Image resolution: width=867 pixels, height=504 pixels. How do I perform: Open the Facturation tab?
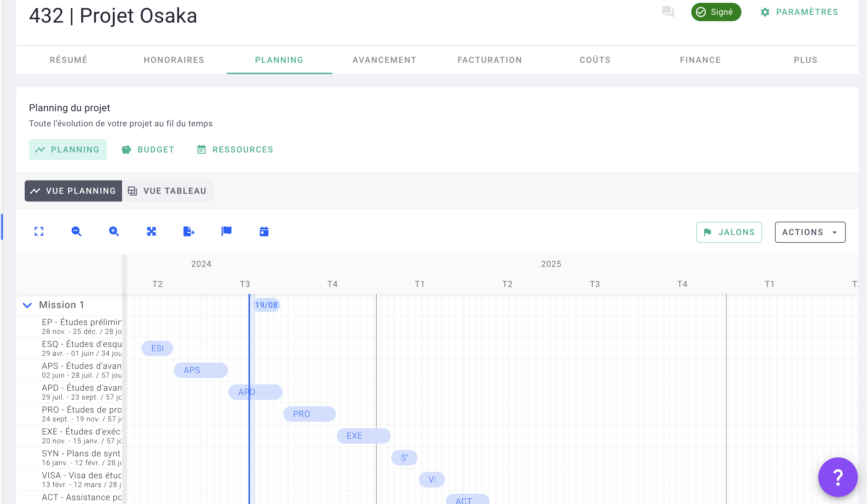tap(490, 60)
